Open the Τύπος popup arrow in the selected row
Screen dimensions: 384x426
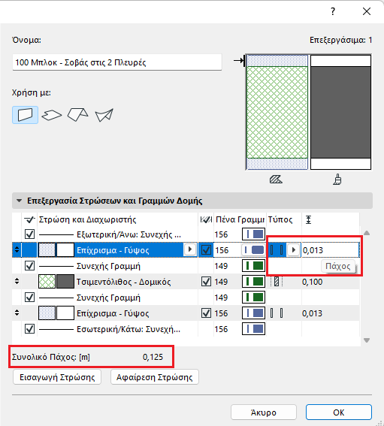pyautogui.click(x=293, y=249)
